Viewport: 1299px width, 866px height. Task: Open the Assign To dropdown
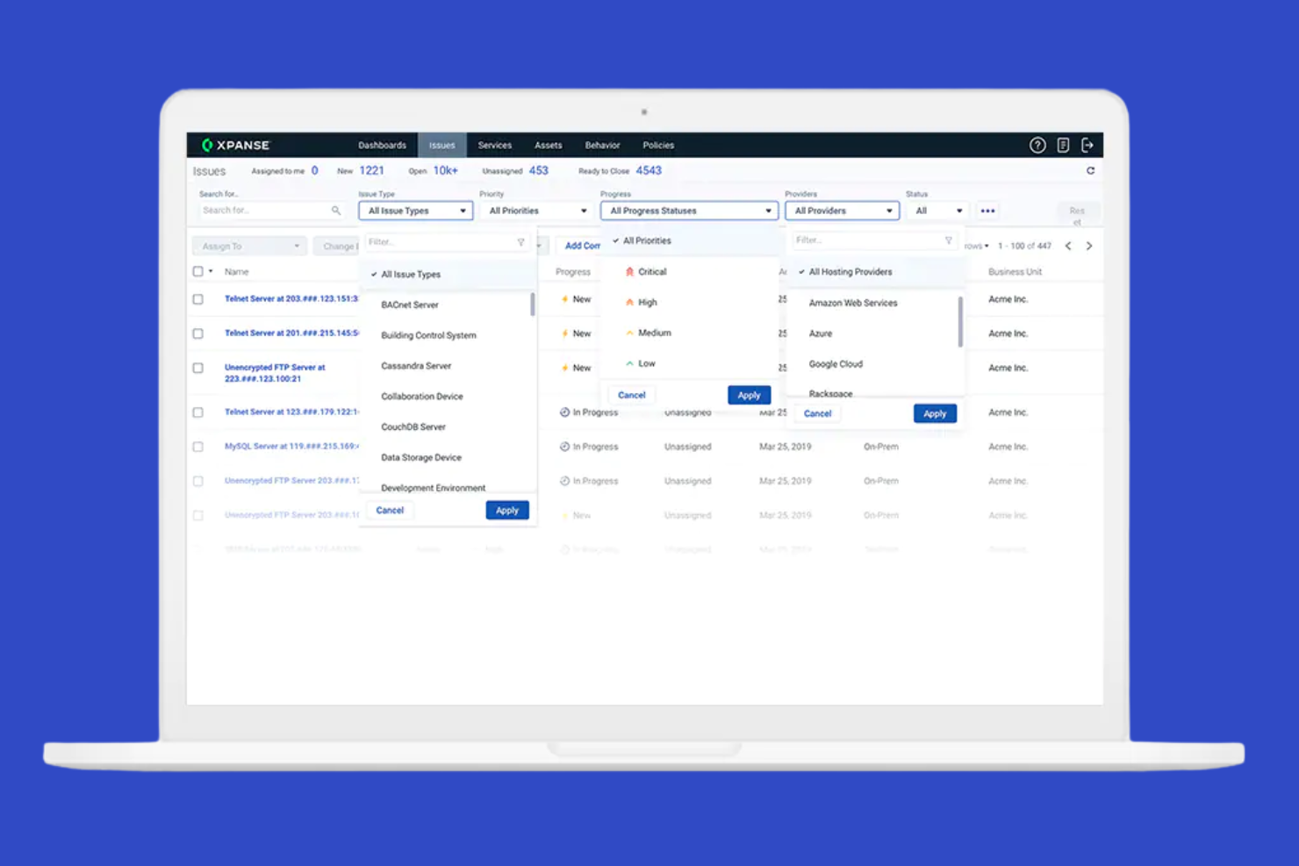[x=248, y=246]
